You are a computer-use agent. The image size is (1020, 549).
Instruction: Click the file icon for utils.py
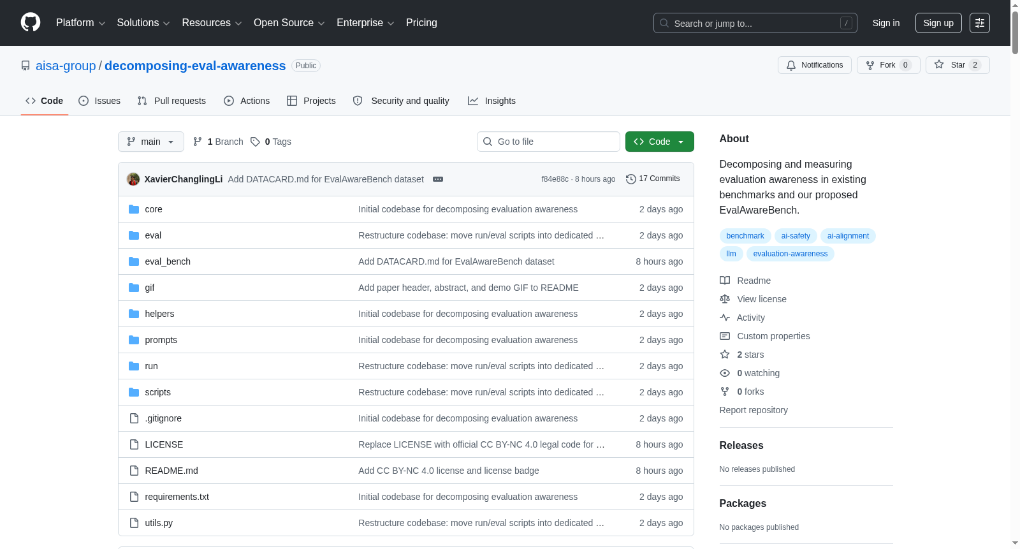pos(134,523)
